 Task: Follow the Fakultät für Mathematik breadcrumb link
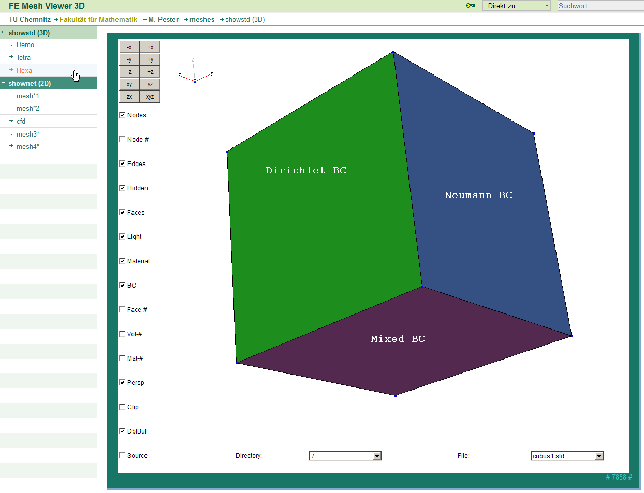pos(98,19)
